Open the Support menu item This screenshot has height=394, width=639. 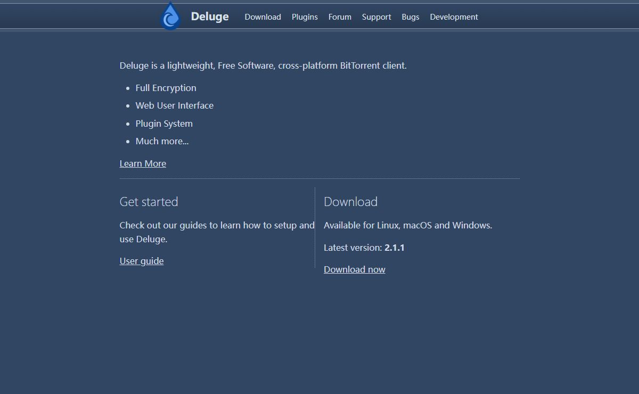tap(376, 17)
